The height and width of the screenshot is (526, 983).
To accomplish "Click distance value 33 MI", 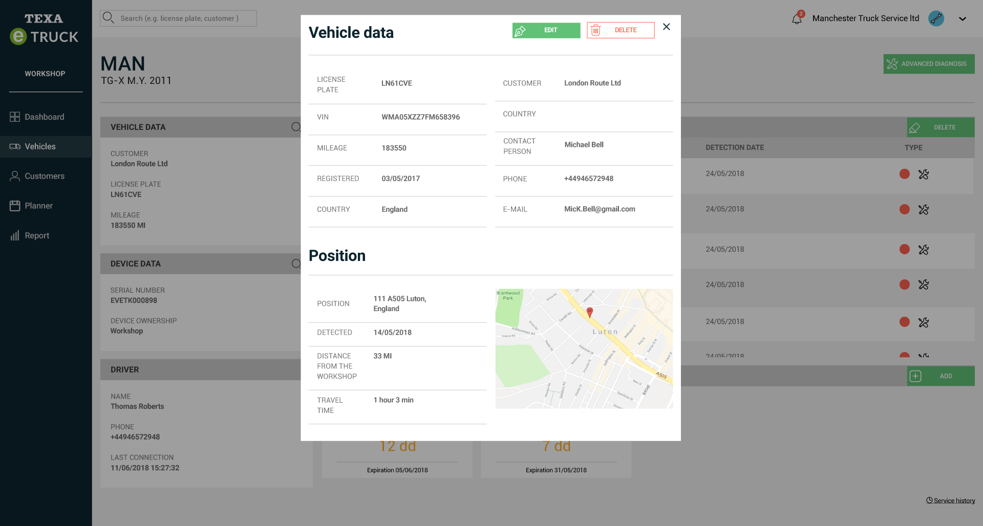I will [382, 356].
